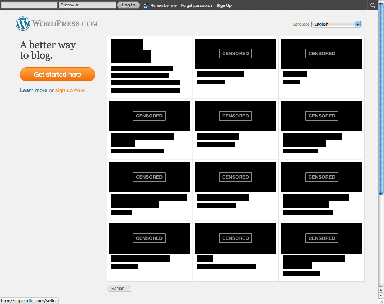The image size is (384, 304).
Task: Click the WordPress.com logo
Action: point(57,23)
